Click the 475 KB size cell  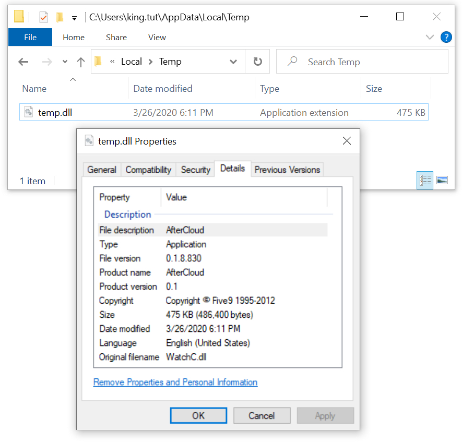point(411,113)
